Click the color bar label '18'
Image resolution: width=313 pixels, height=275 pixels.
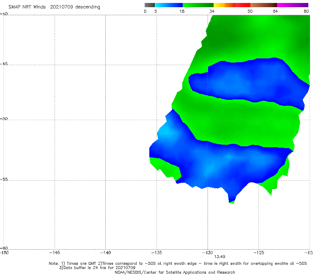click(x=182, y=11)
